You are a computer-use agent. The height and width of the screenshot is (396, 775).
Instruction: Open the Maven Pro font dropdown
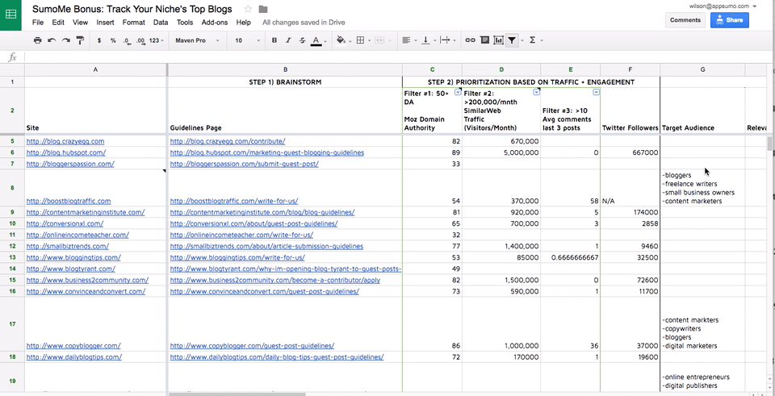tap(197, 40)
